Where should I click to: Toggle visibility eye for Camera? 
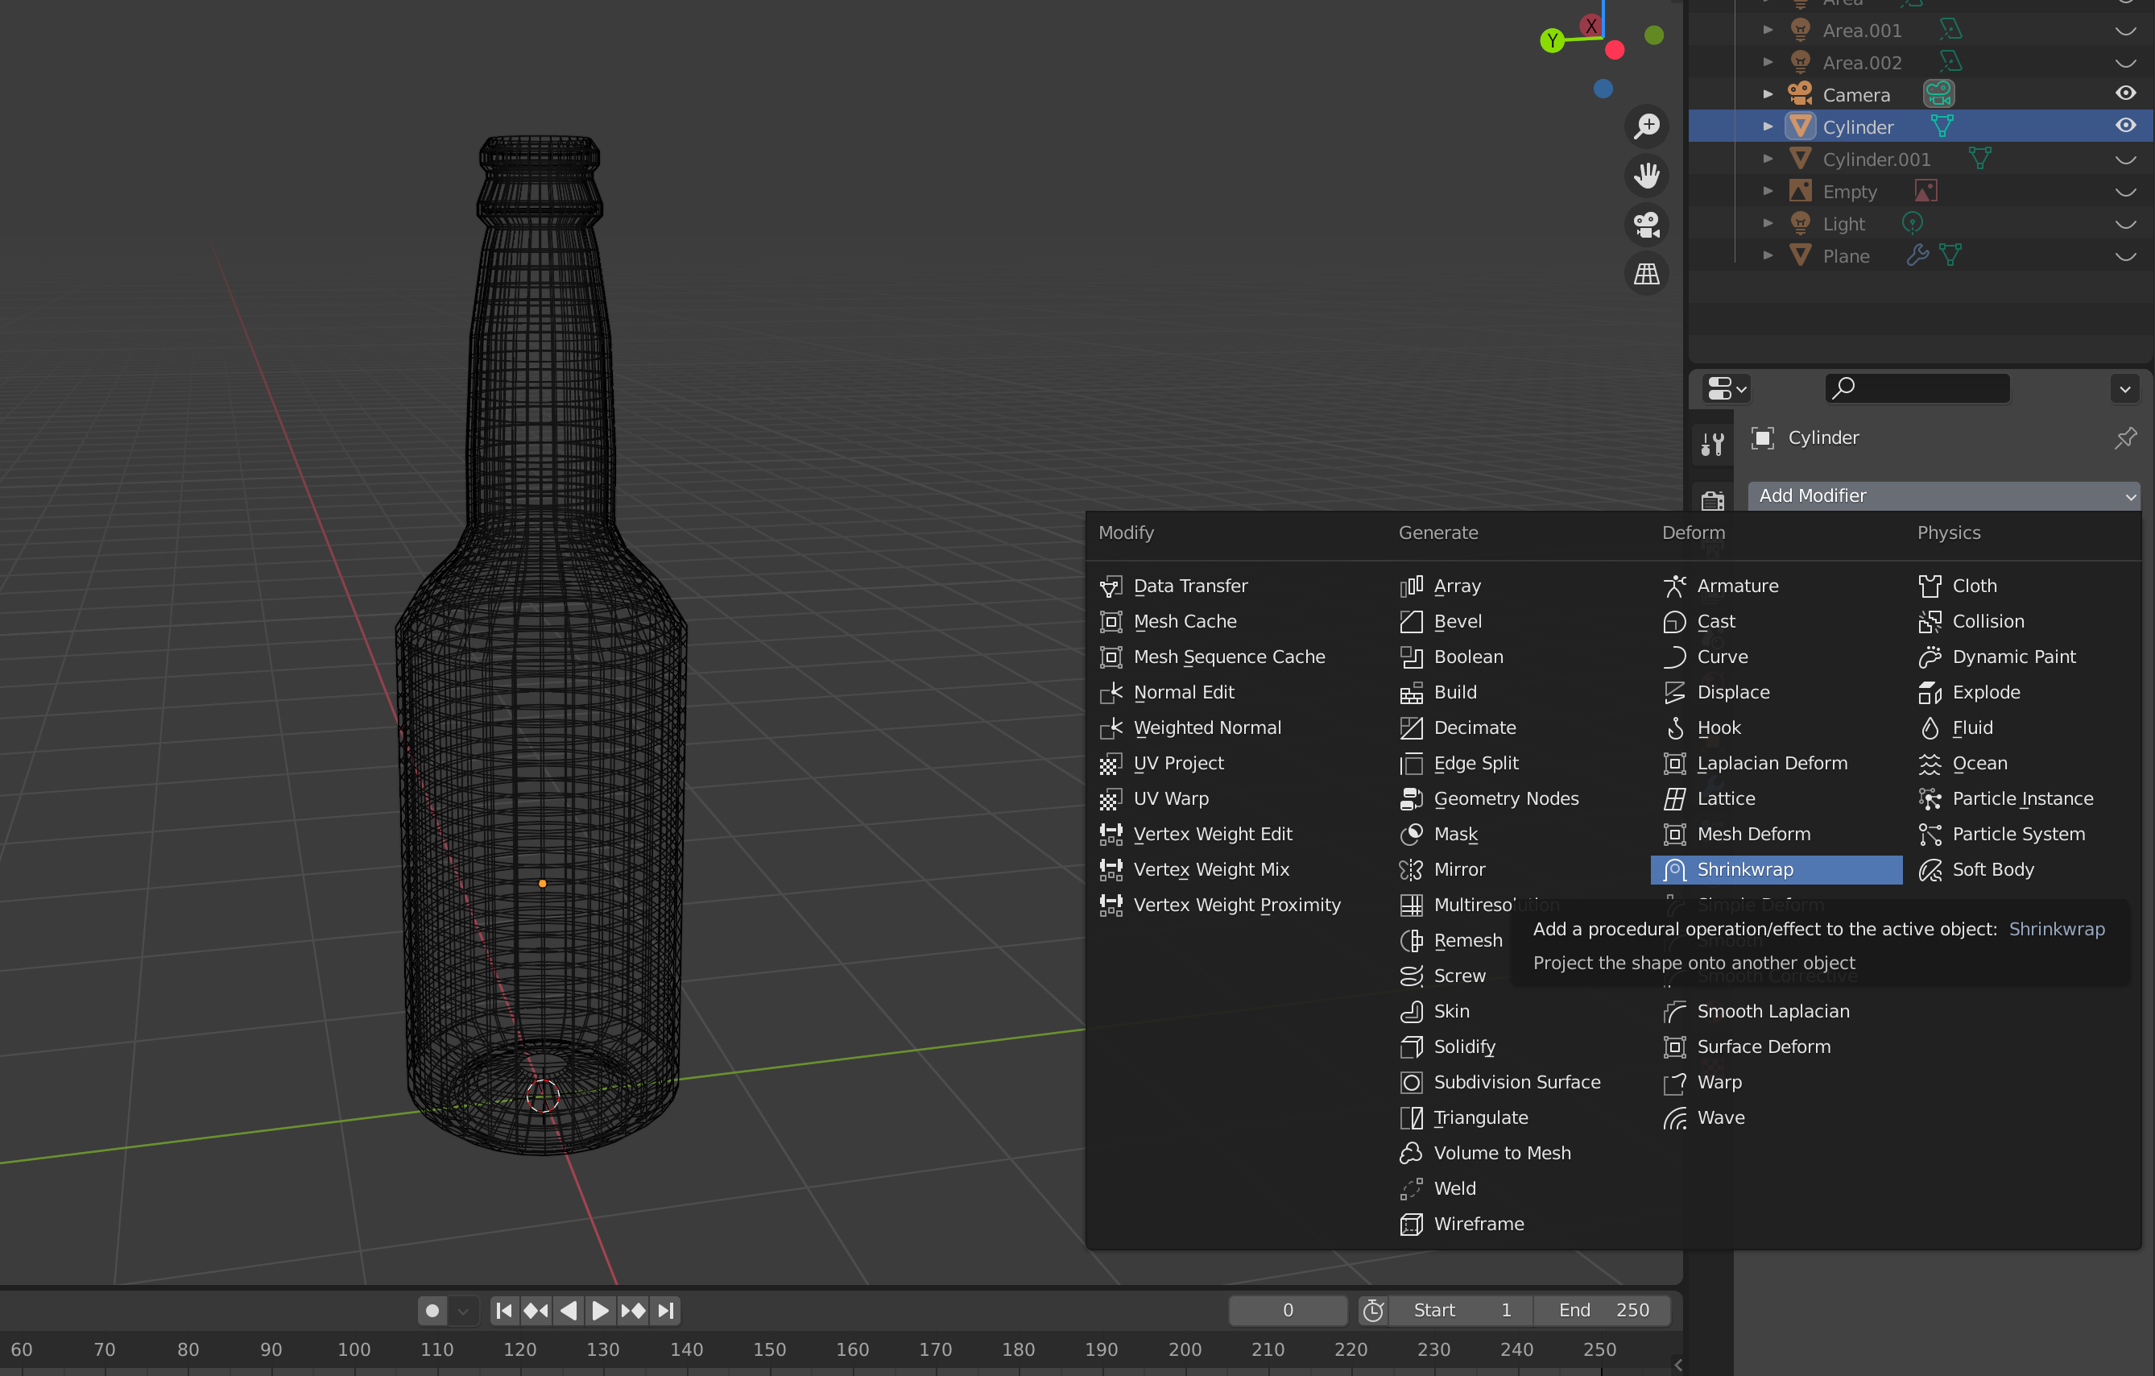point(2125,94)
